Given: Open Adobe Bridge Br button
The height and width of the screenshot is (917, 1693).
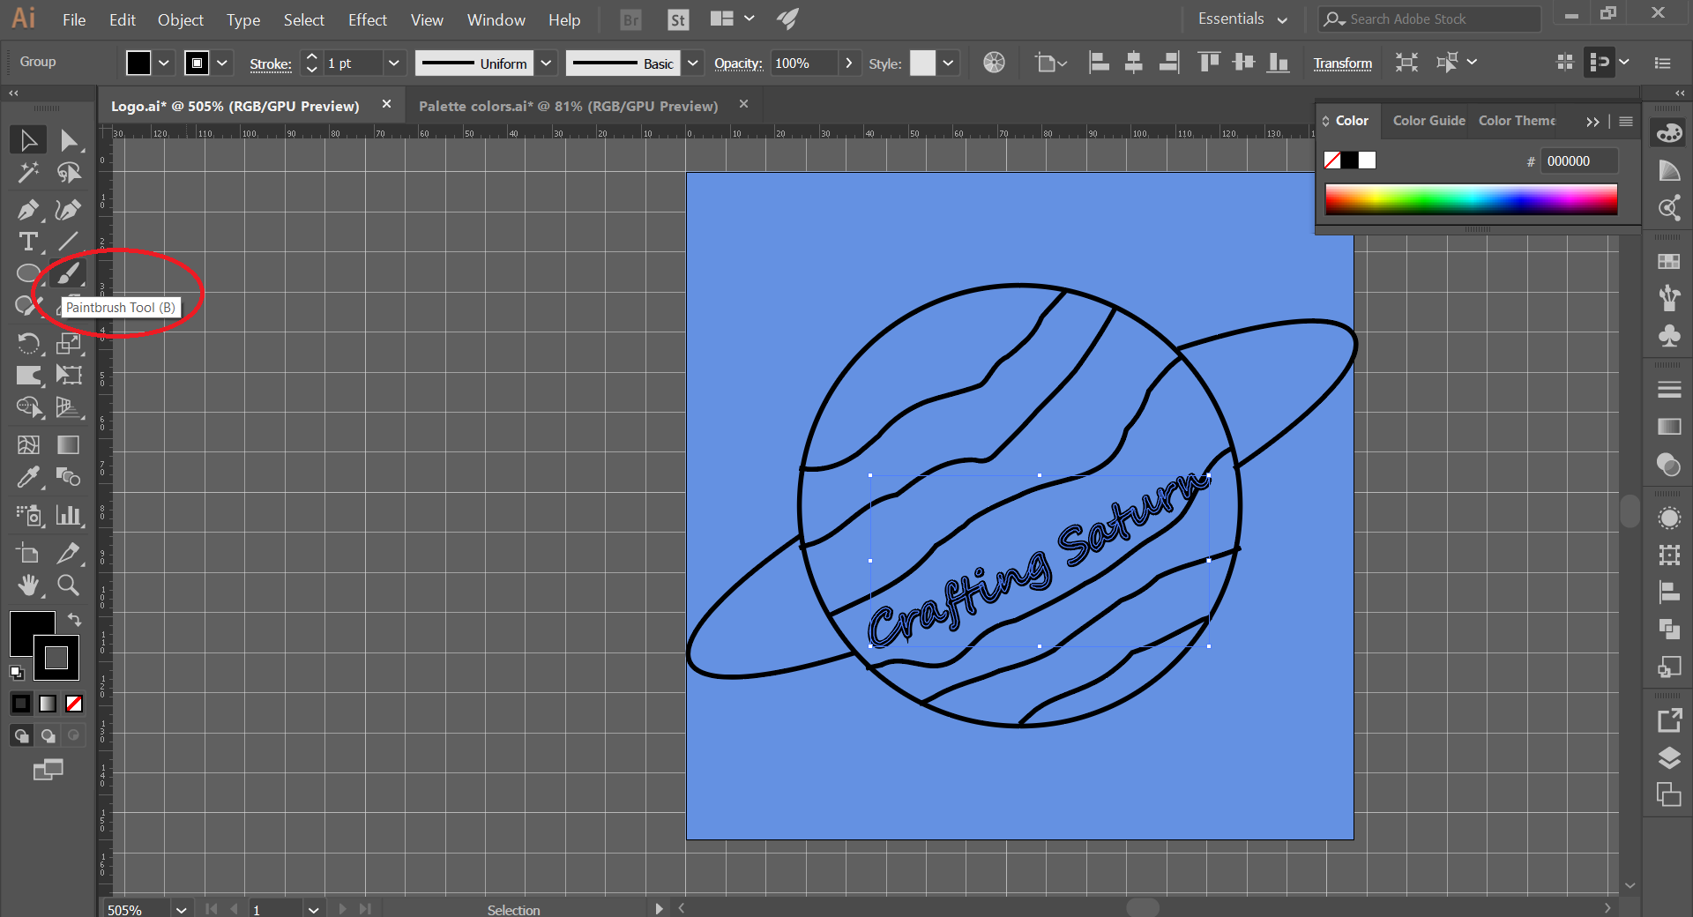Looking at the screenshot, I should point(630,19).
